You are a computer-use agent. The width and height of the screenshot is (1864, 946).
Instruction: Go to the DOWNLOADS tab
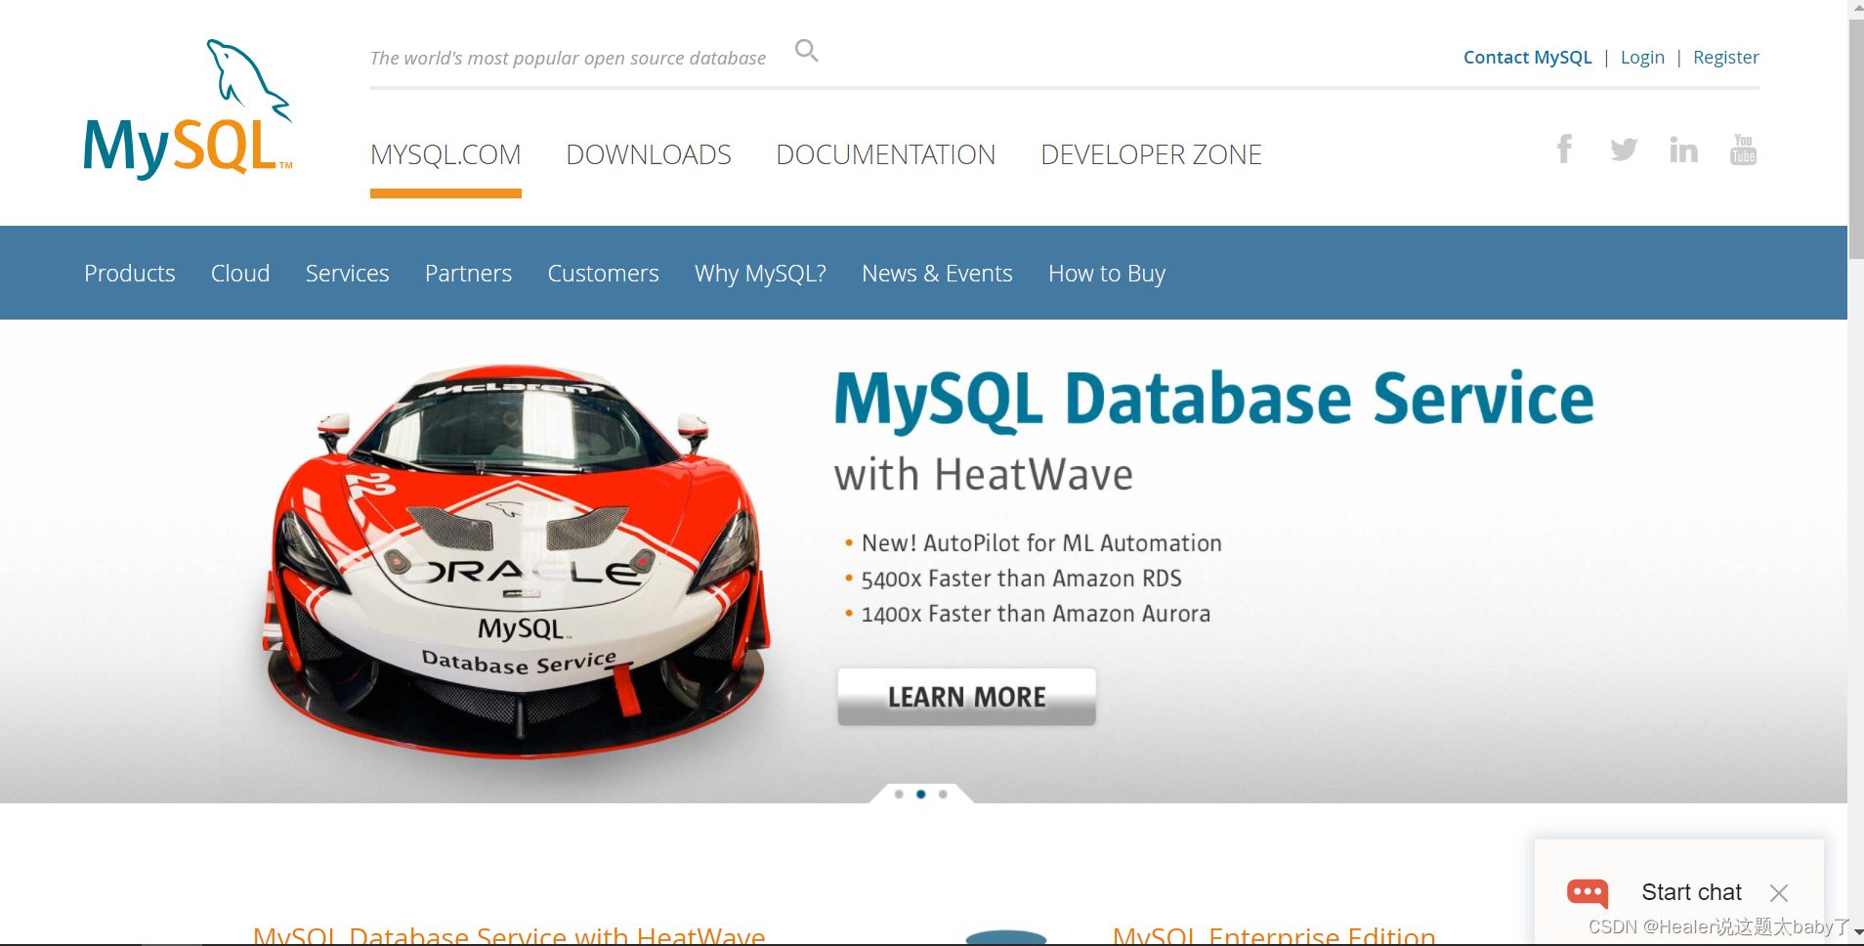[649, 154]
